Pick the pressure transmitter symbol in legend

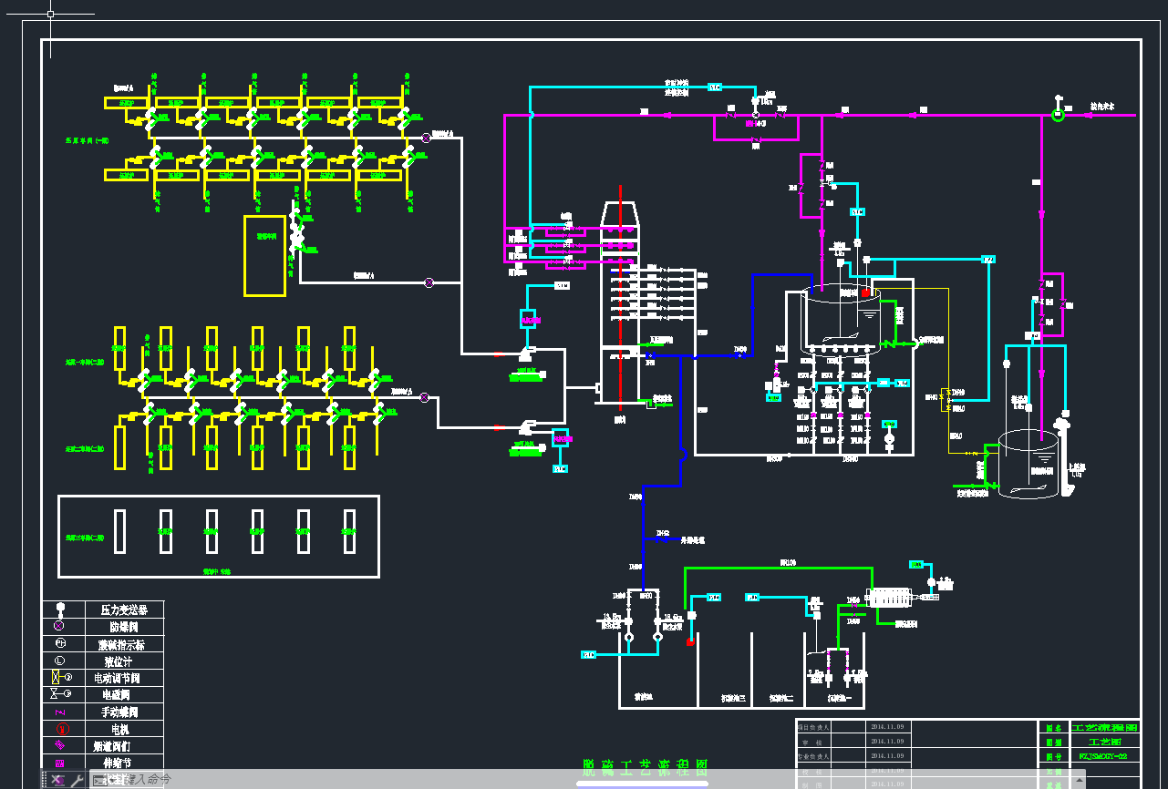[60, 609]
